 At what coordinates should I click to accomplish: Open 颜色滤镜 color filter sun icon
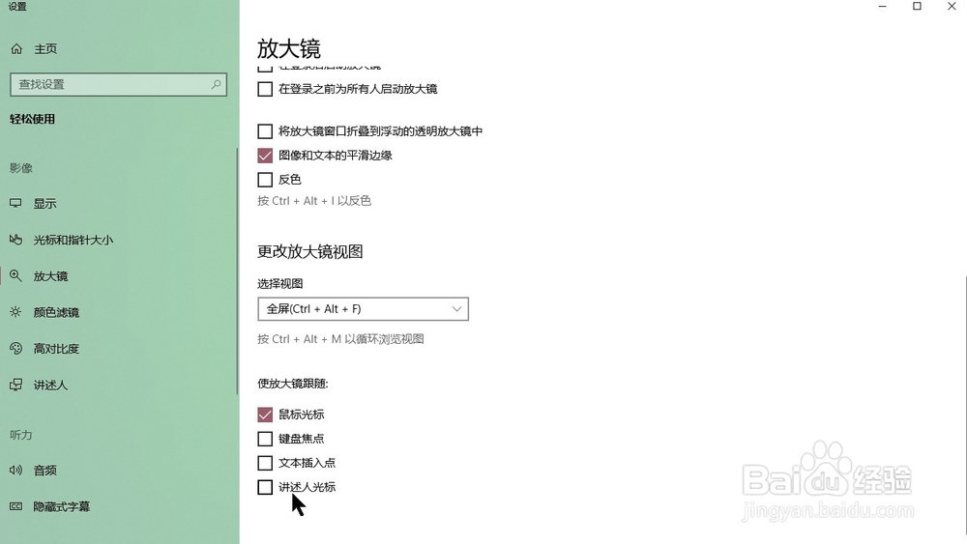[x=16, y=312]
